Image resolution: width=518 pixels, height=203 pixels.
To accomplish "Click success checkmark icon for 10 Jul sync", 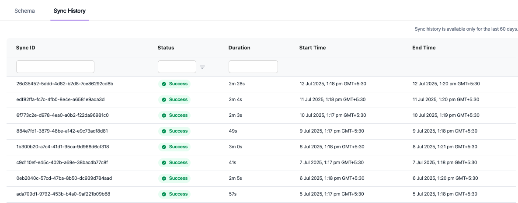I will tap(164, 115).
